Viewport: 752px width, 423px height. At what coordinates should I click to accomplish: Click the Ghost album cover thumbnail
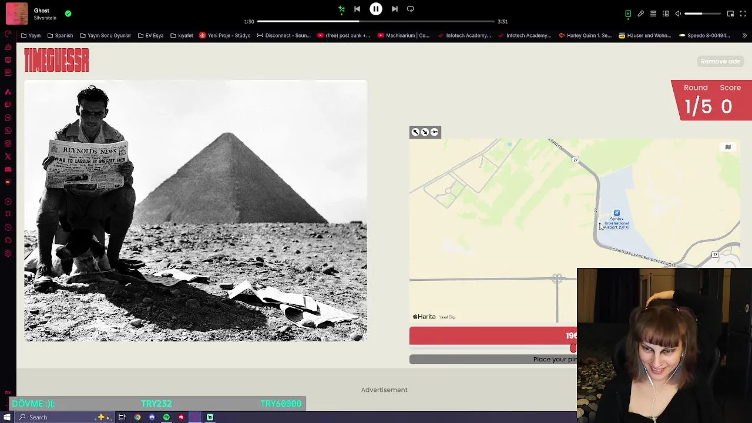click(x=16, y=14)
